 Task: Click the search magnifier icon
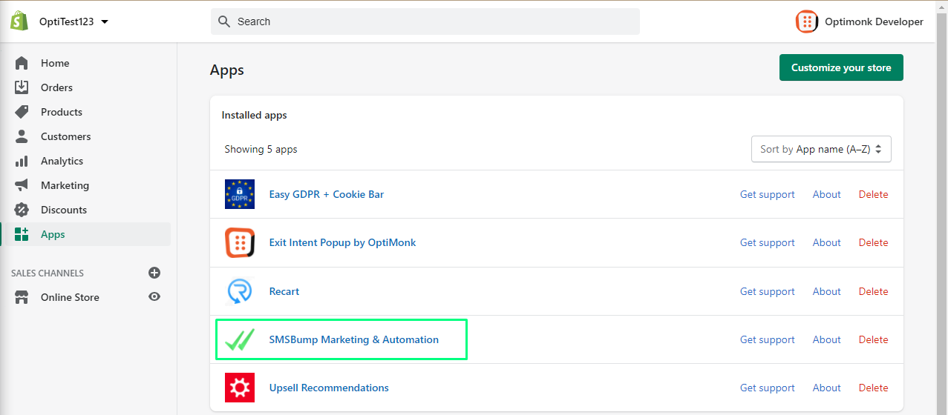(x=224, y=21)
